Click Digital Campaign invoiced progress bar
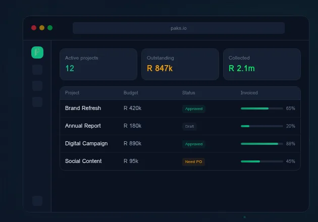This screenshot has width=318, height=222. pyautogui.click(x=262, y=144)
